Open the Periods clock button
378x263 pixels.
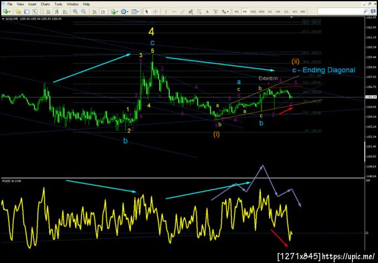(x=123, y=11)
